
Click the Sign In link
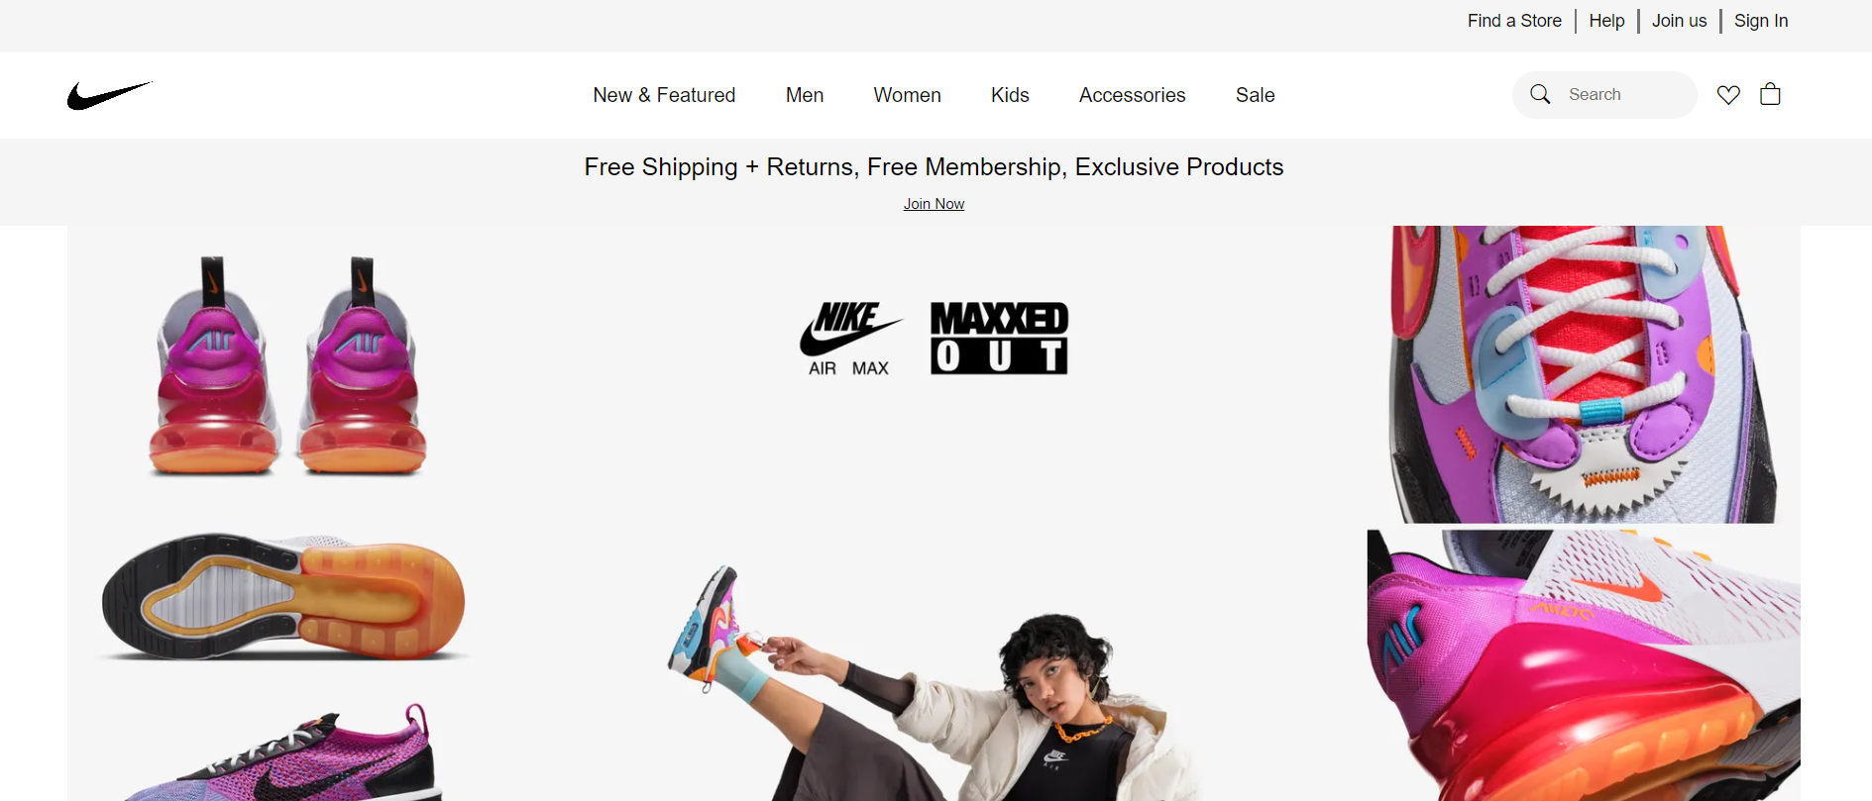pos(1761,21)
